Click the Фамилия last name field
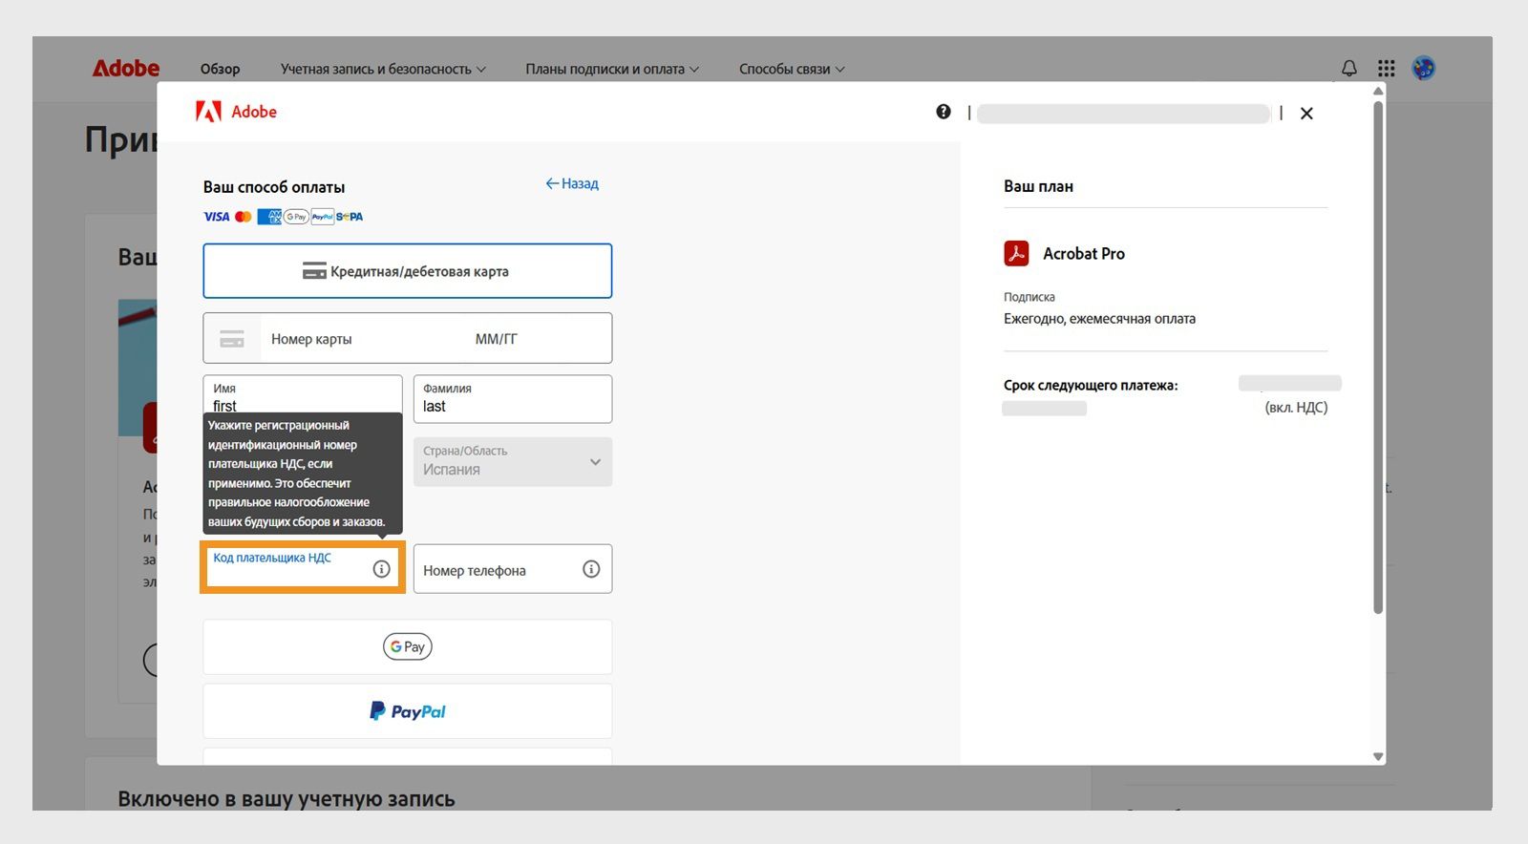The height and width of the screenshot is (844, 1528). coord(513,399)
